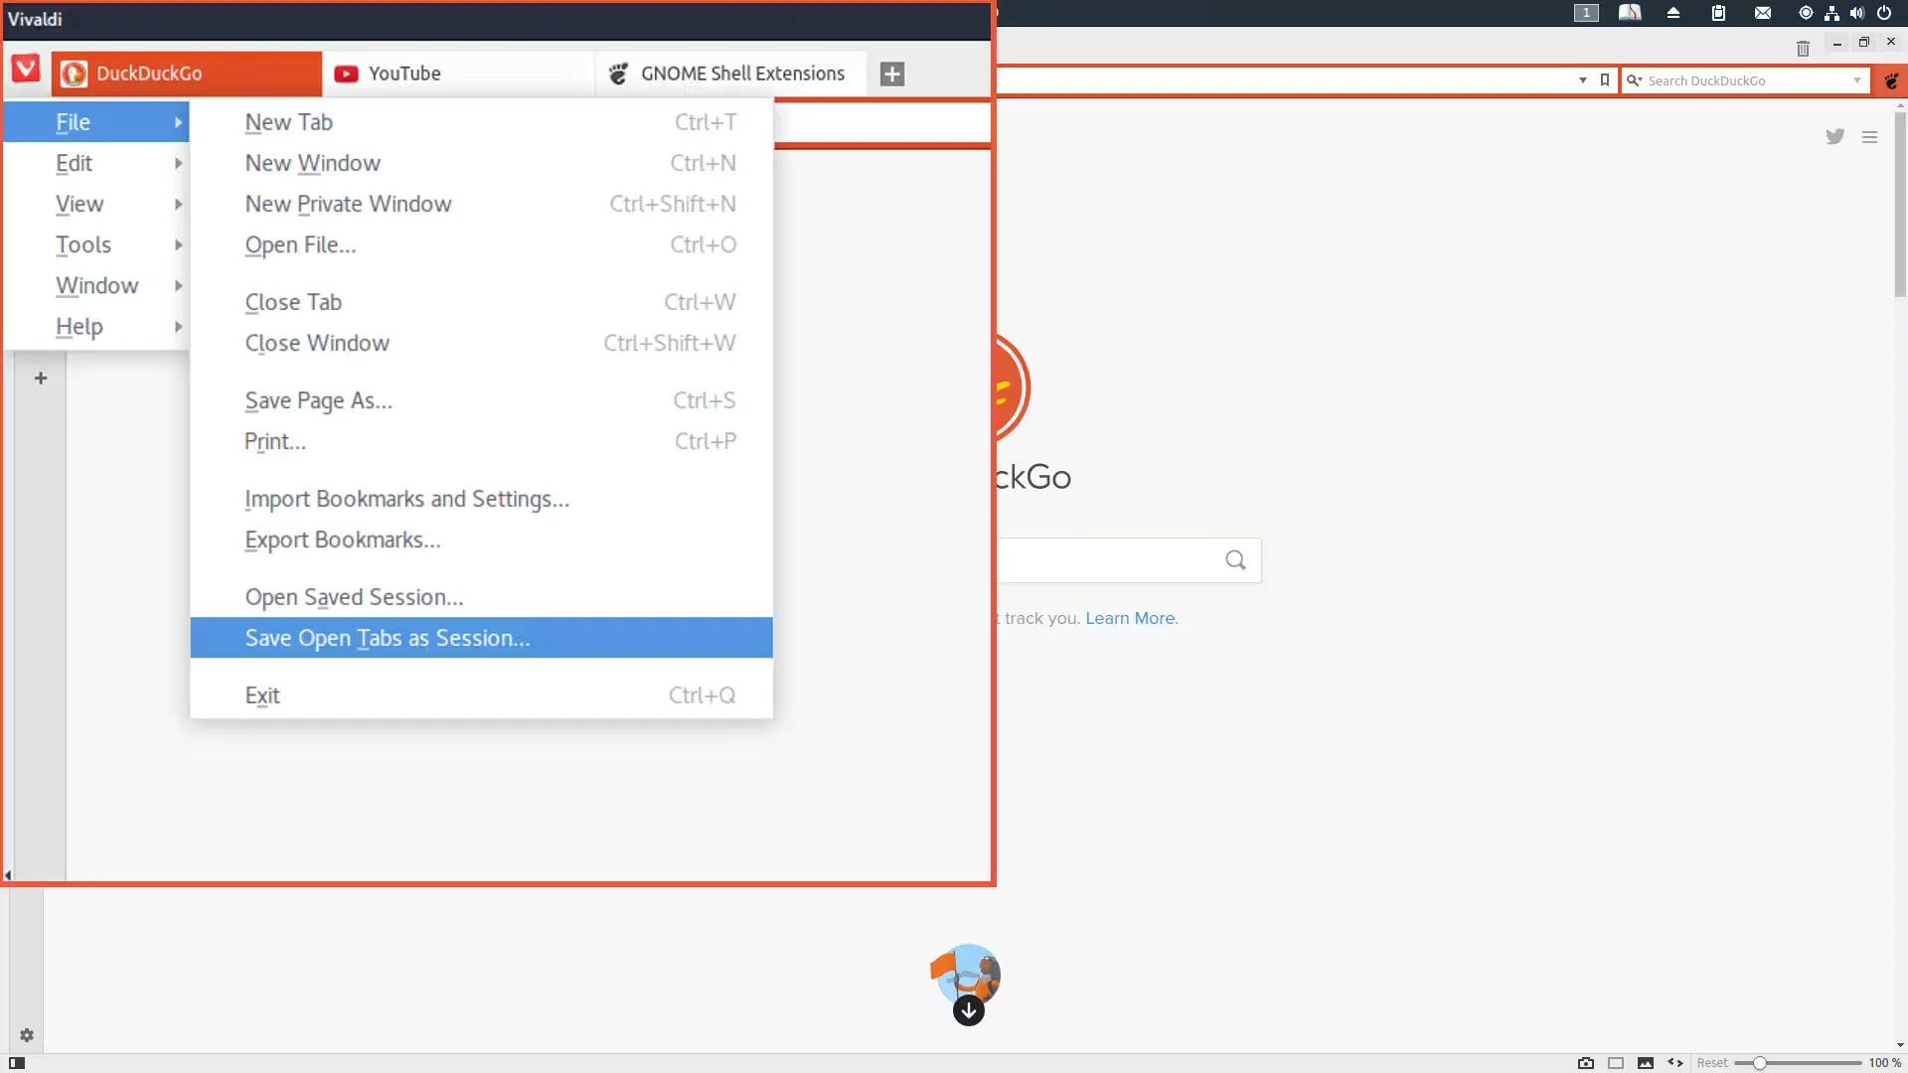Expand the View submenu
The height and width of the screenshot is (1073, 1908).
96,204
